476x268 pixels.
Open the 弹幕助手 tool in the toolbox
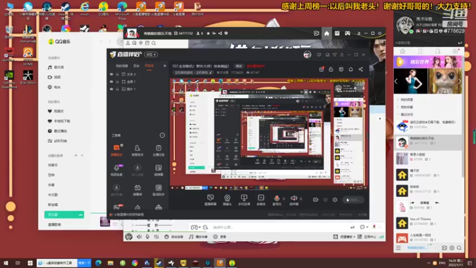(116, 150)
